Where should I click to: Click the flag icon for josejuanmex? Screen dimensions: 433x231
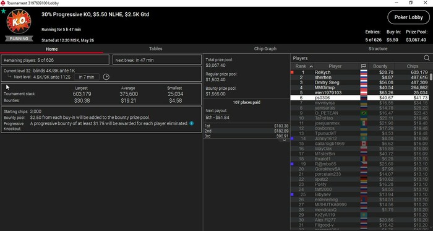tap(364, 123)
